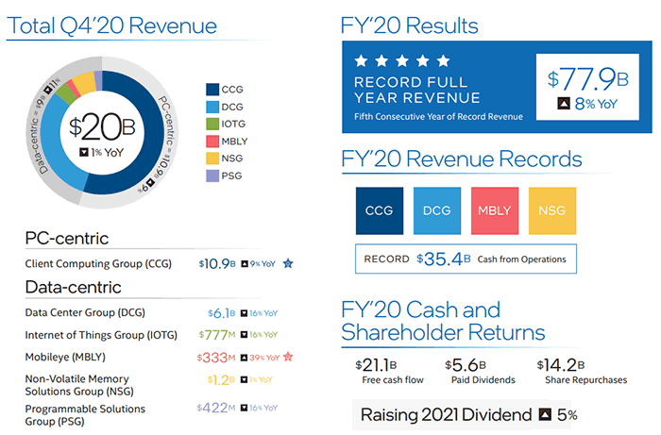Click the IOTG green legend swatch
The width and height of the screenshot is (661, 435).
pyautogui.click(x=212, y=124)
